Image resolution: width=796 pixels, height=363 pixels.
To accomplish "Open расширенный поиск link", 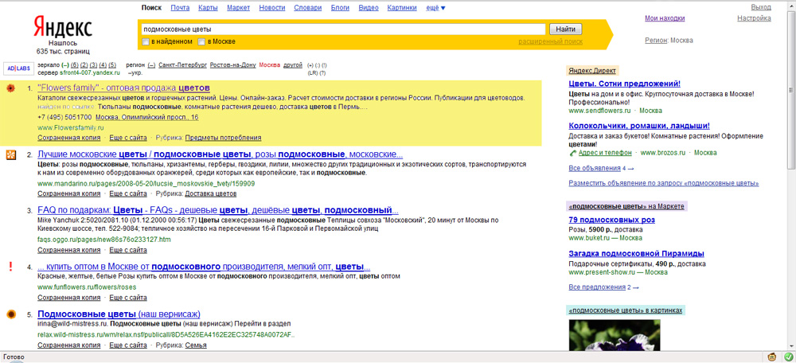I will tap(550, 41).
